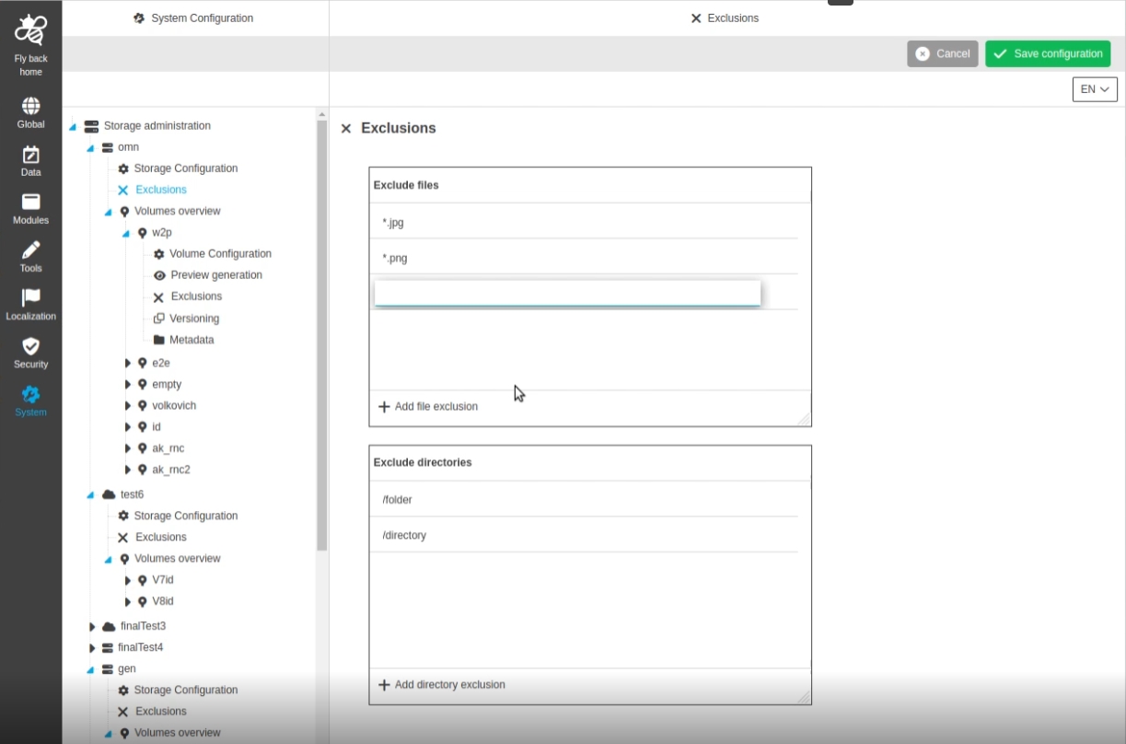Screen dimensions: 1126x744
Task: Click Add file exclusion
Action: (428, 407)
